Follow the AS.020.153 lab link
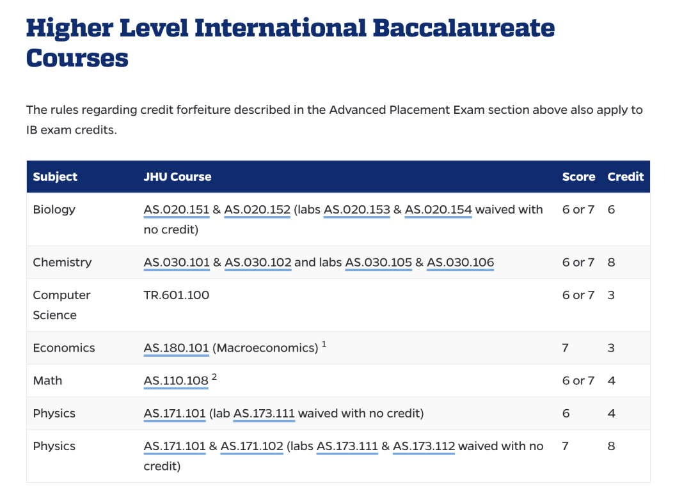This screenshot has width=691, height=491. 357,210
